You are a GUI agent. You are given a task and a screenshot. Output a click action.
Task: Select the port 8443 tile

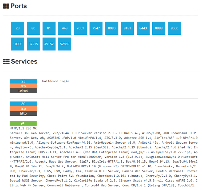pyautogui.click(x=143, y=28)
